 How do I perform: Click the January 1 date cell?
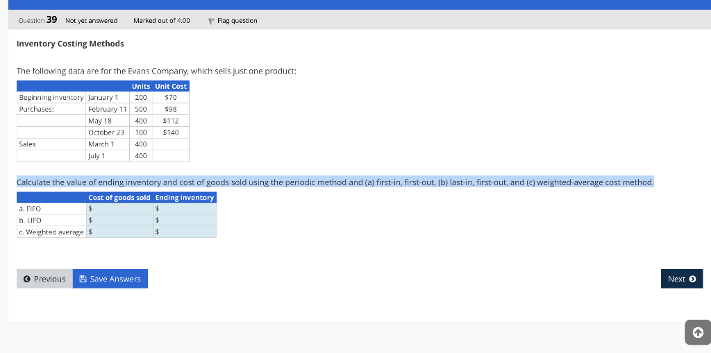point(108,97)
